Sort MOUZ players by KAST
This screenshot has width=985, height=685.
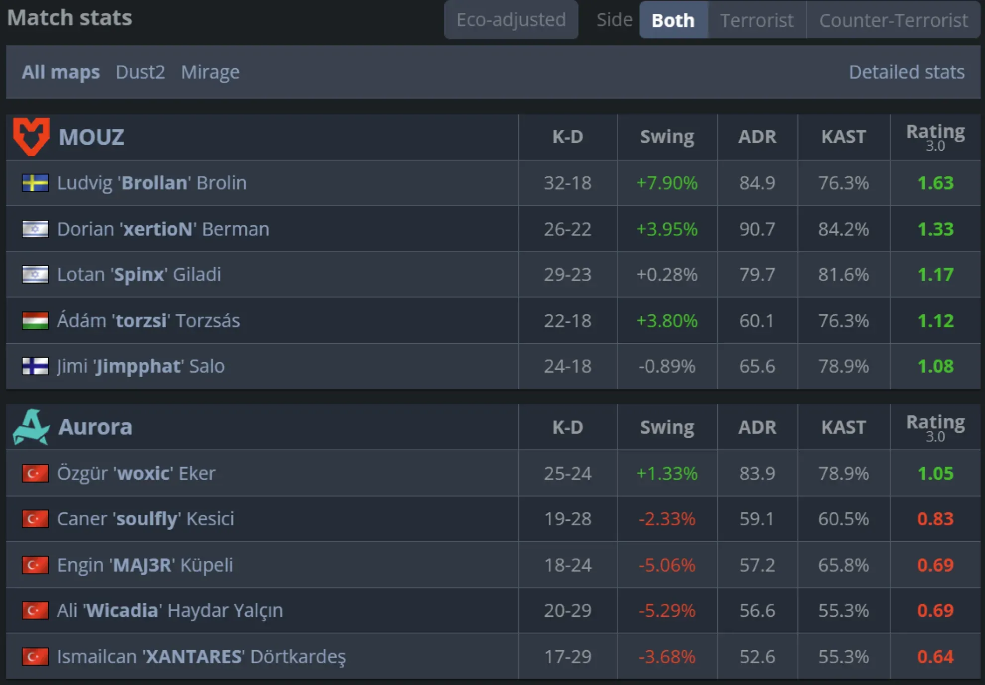point(844,137)
